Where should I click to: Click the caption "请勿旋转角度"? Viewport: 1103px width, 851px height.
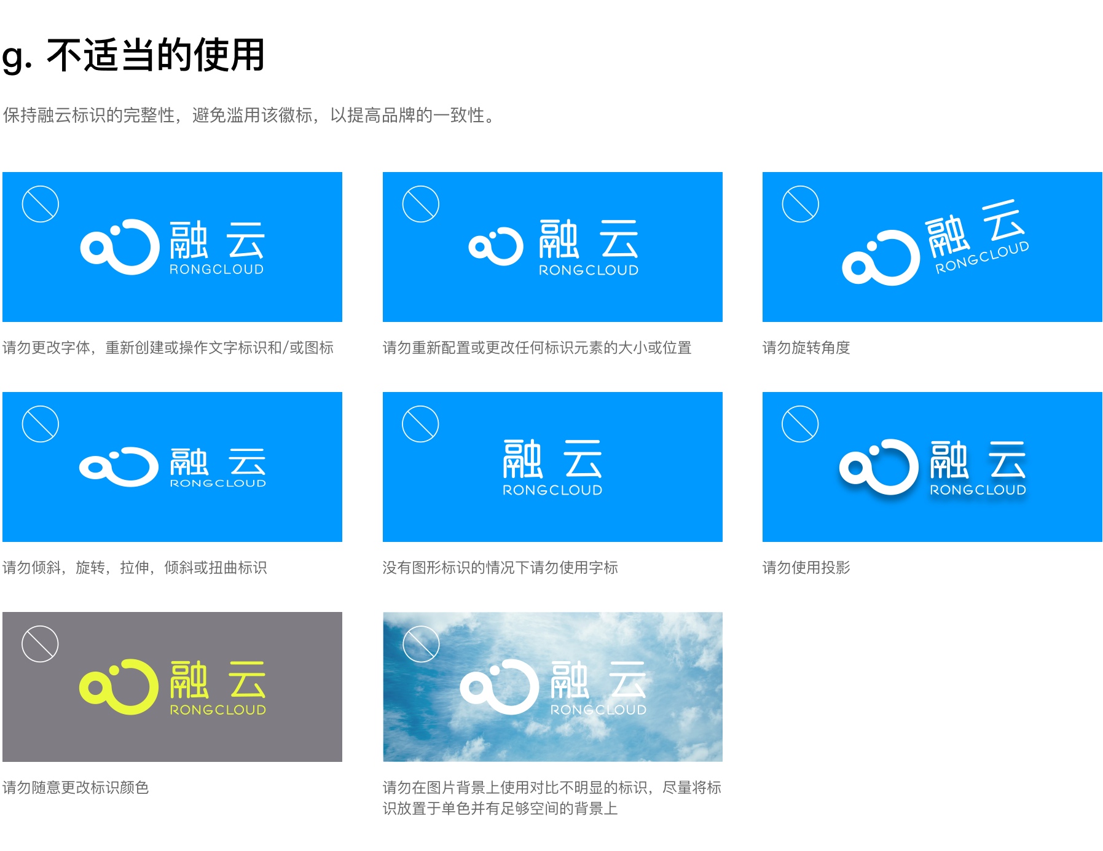806,348
